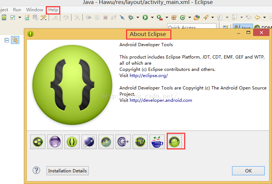Click the yellow Back navigation arrow
This screenshot has height=184, width=272.
tap(257, 17)
